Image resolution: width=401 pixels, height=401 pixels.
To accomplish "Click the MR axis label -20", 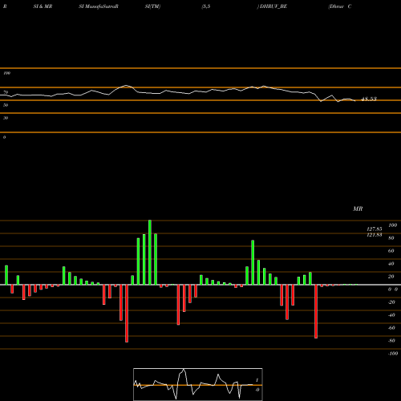I will pos(391,302).
